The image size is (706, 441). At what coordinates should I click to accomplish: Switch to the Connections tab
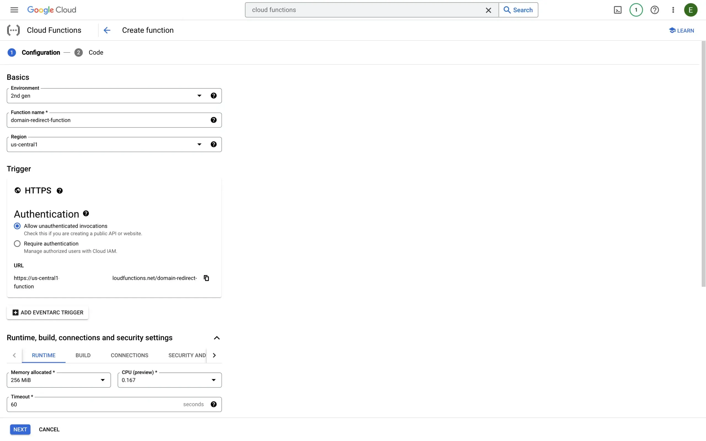(x=129, y=355)
